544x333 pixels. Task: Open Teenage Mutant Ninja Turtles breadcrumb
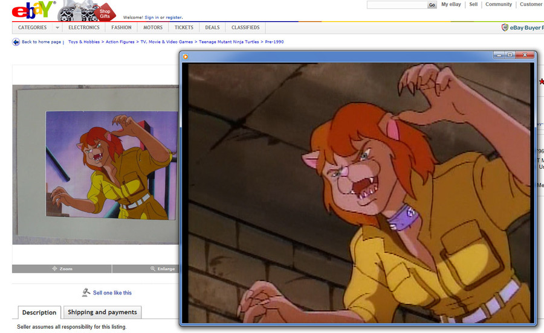coord(228,42)
